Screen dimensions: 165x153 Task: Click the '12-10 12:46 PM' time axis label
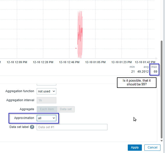pyautogui.click(x=69, y=62)
